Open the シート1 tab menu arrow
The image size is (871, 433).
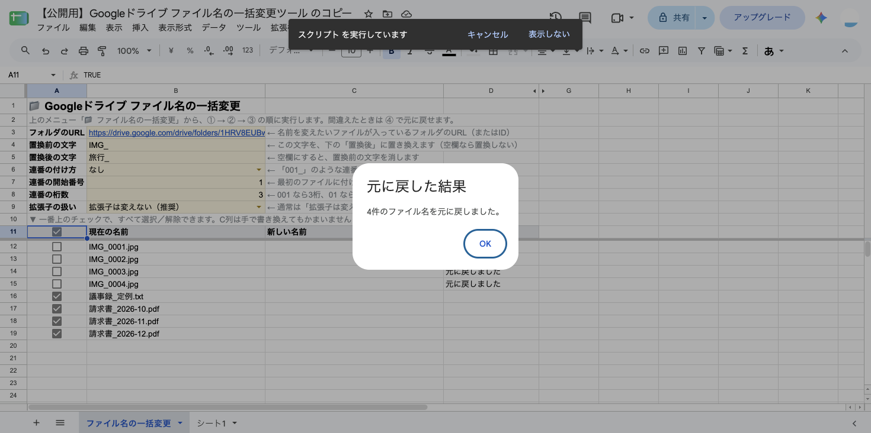pos(235,423)
